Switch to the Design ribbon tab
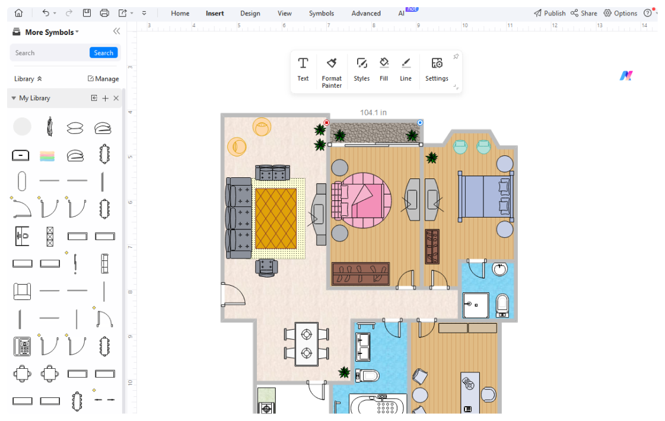Screen dimensions: 665x421 [250, 13]
